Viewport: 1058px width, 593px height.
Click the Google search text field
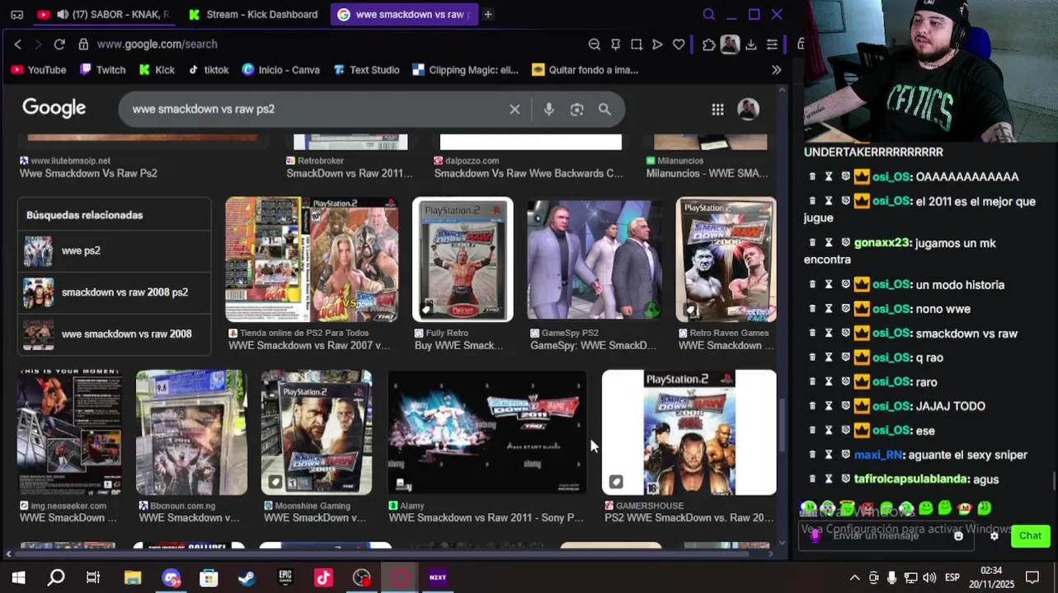point(317,109)
